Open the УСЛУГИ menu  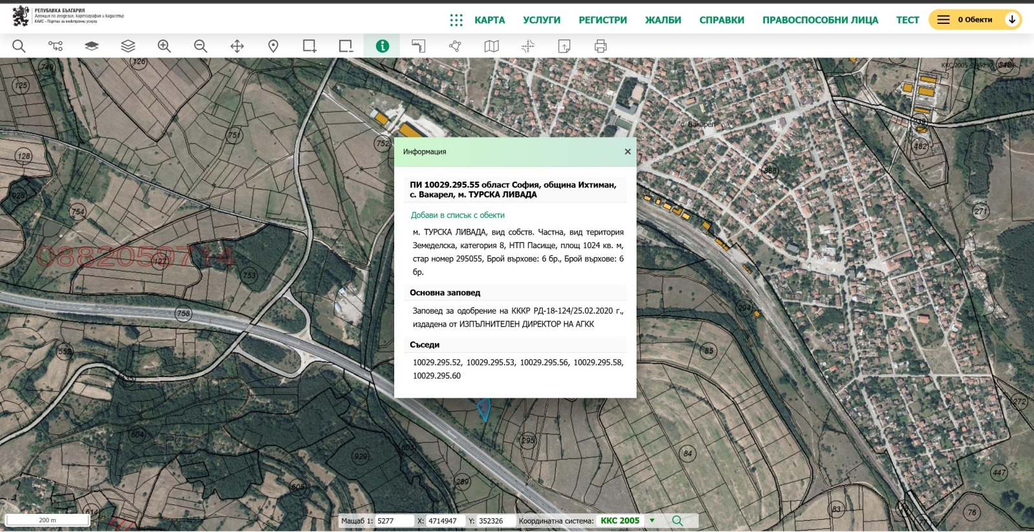542,20
